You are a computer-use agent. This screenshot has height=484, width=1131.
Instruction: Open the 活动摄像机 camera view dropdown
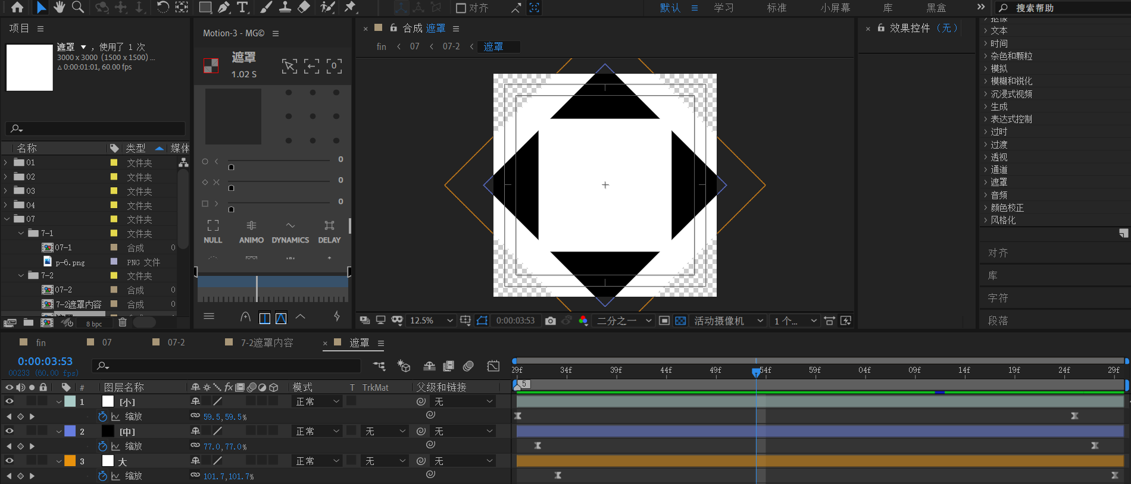tap(729, 320)
